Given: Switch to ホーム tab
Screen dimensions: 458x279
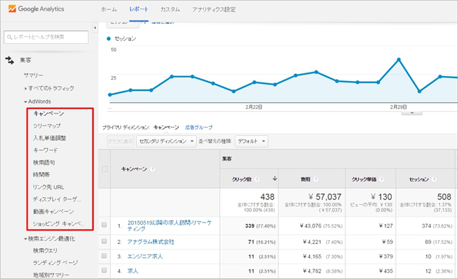Looking at the screenshot, I should click(x=109, y=9).
